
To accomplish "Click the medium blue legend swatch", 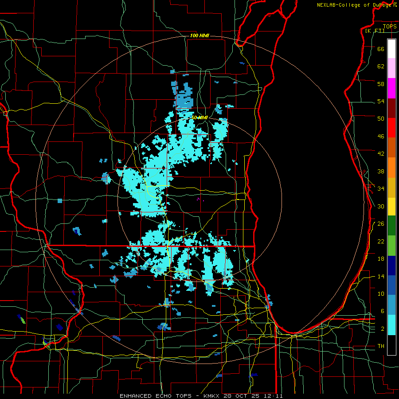I will point(391,285).
